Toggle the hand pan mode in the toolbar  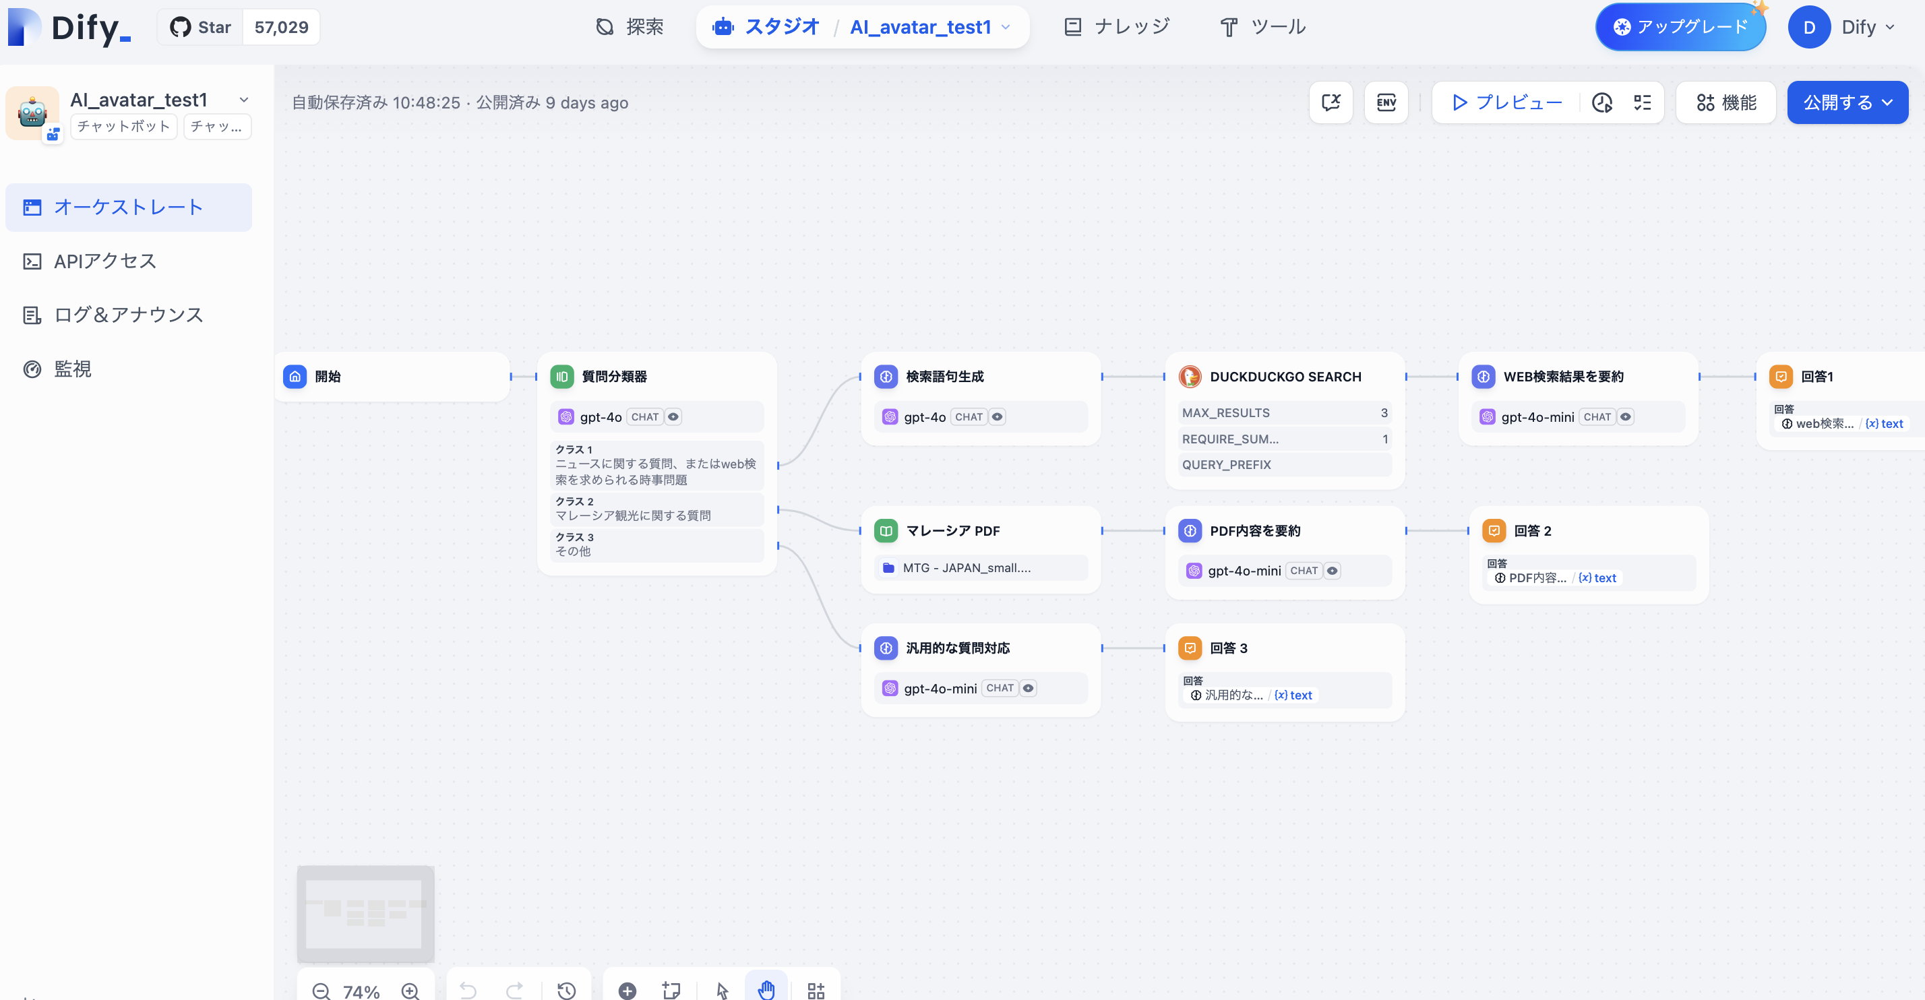tap(767, 991)
